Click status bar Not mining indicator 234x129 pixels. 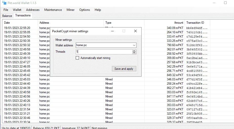tap(99, 128)
